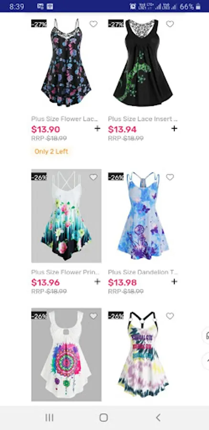The image size is (209, 430).
Task: Add $13.94 lace insert top to cart
Action: pyautogui.click(x=174, y=129)
